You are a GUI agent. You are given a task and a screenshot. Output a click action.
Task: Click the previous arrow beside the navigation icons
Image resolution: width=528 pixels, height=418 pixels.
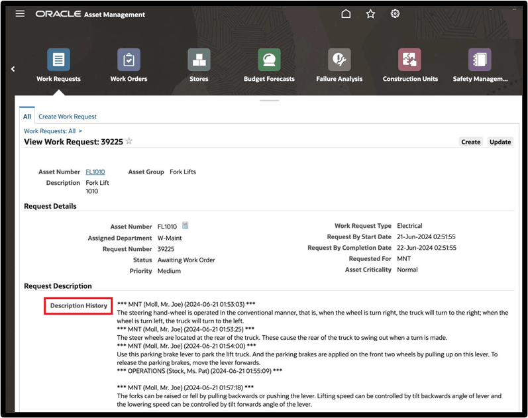coord(13,69)
